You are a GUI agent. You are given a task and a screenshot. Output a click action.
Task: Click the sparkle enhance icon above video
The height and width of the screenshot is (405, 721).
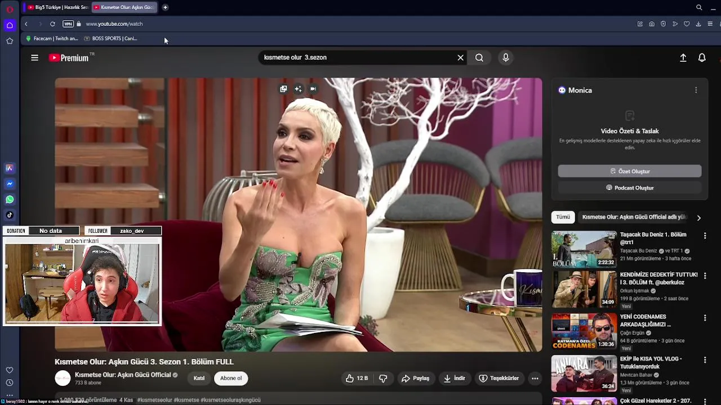tap(298, 89)
